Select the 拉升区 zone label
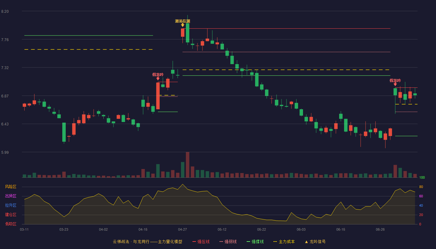The image size is (436, 249). 11,205
